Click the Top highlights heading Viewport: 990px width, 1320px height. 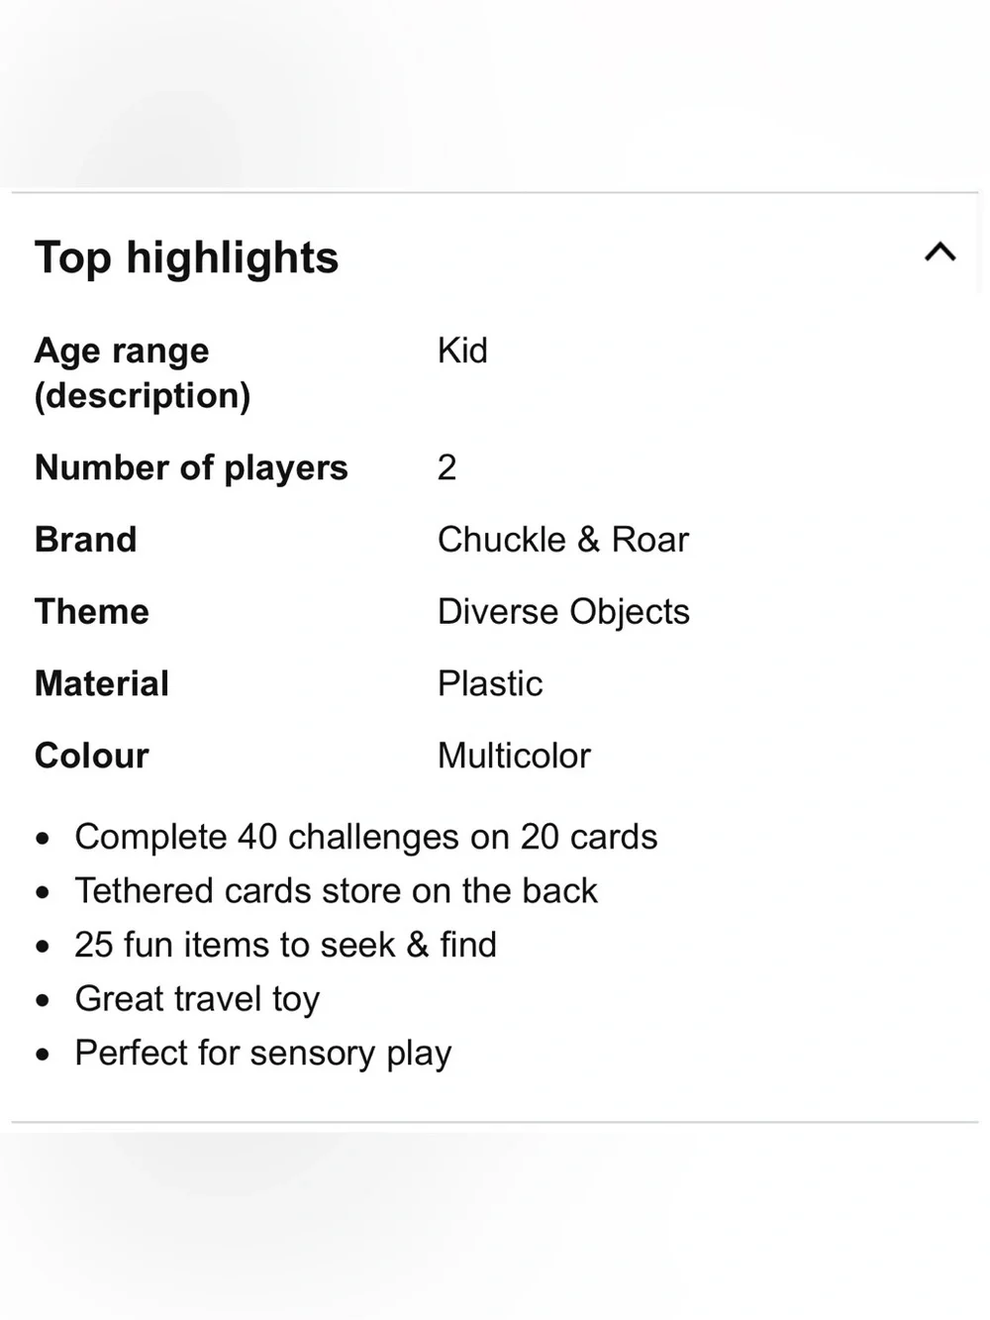(x=186, y=257)
